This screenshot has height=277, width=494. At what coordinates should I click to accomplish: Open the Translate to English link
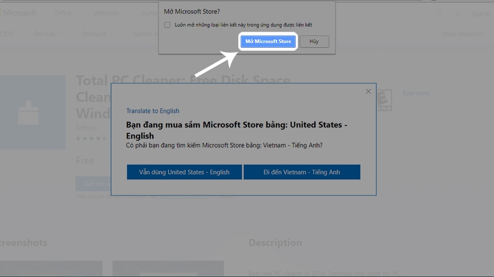pyautogui.click(x=153, y=111)
